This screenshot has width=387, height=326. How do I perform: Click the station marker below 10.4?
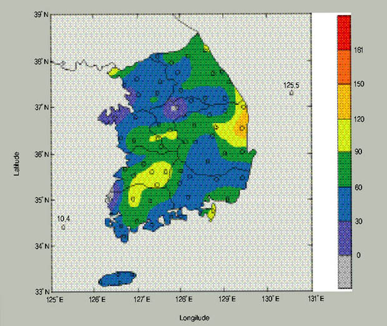(63, 227)
